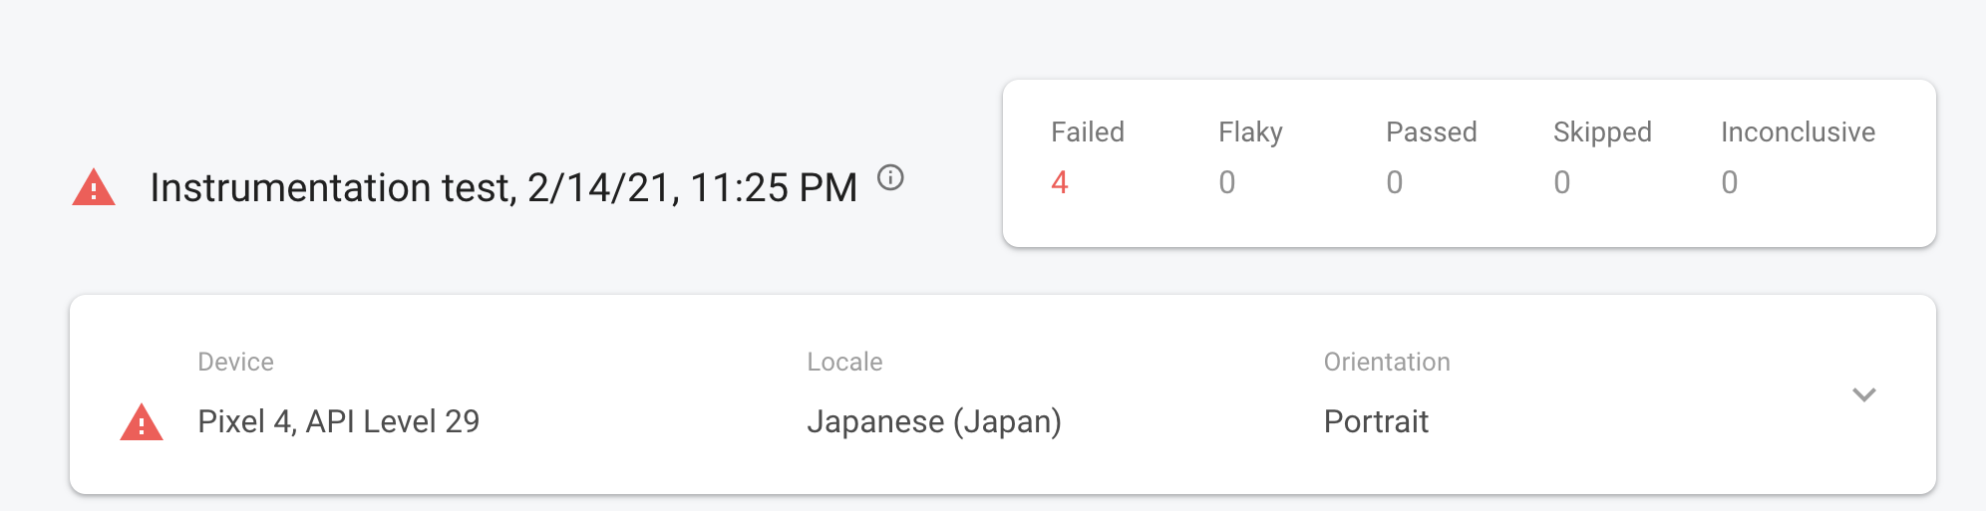Click the red Failed count 4

1059,182
